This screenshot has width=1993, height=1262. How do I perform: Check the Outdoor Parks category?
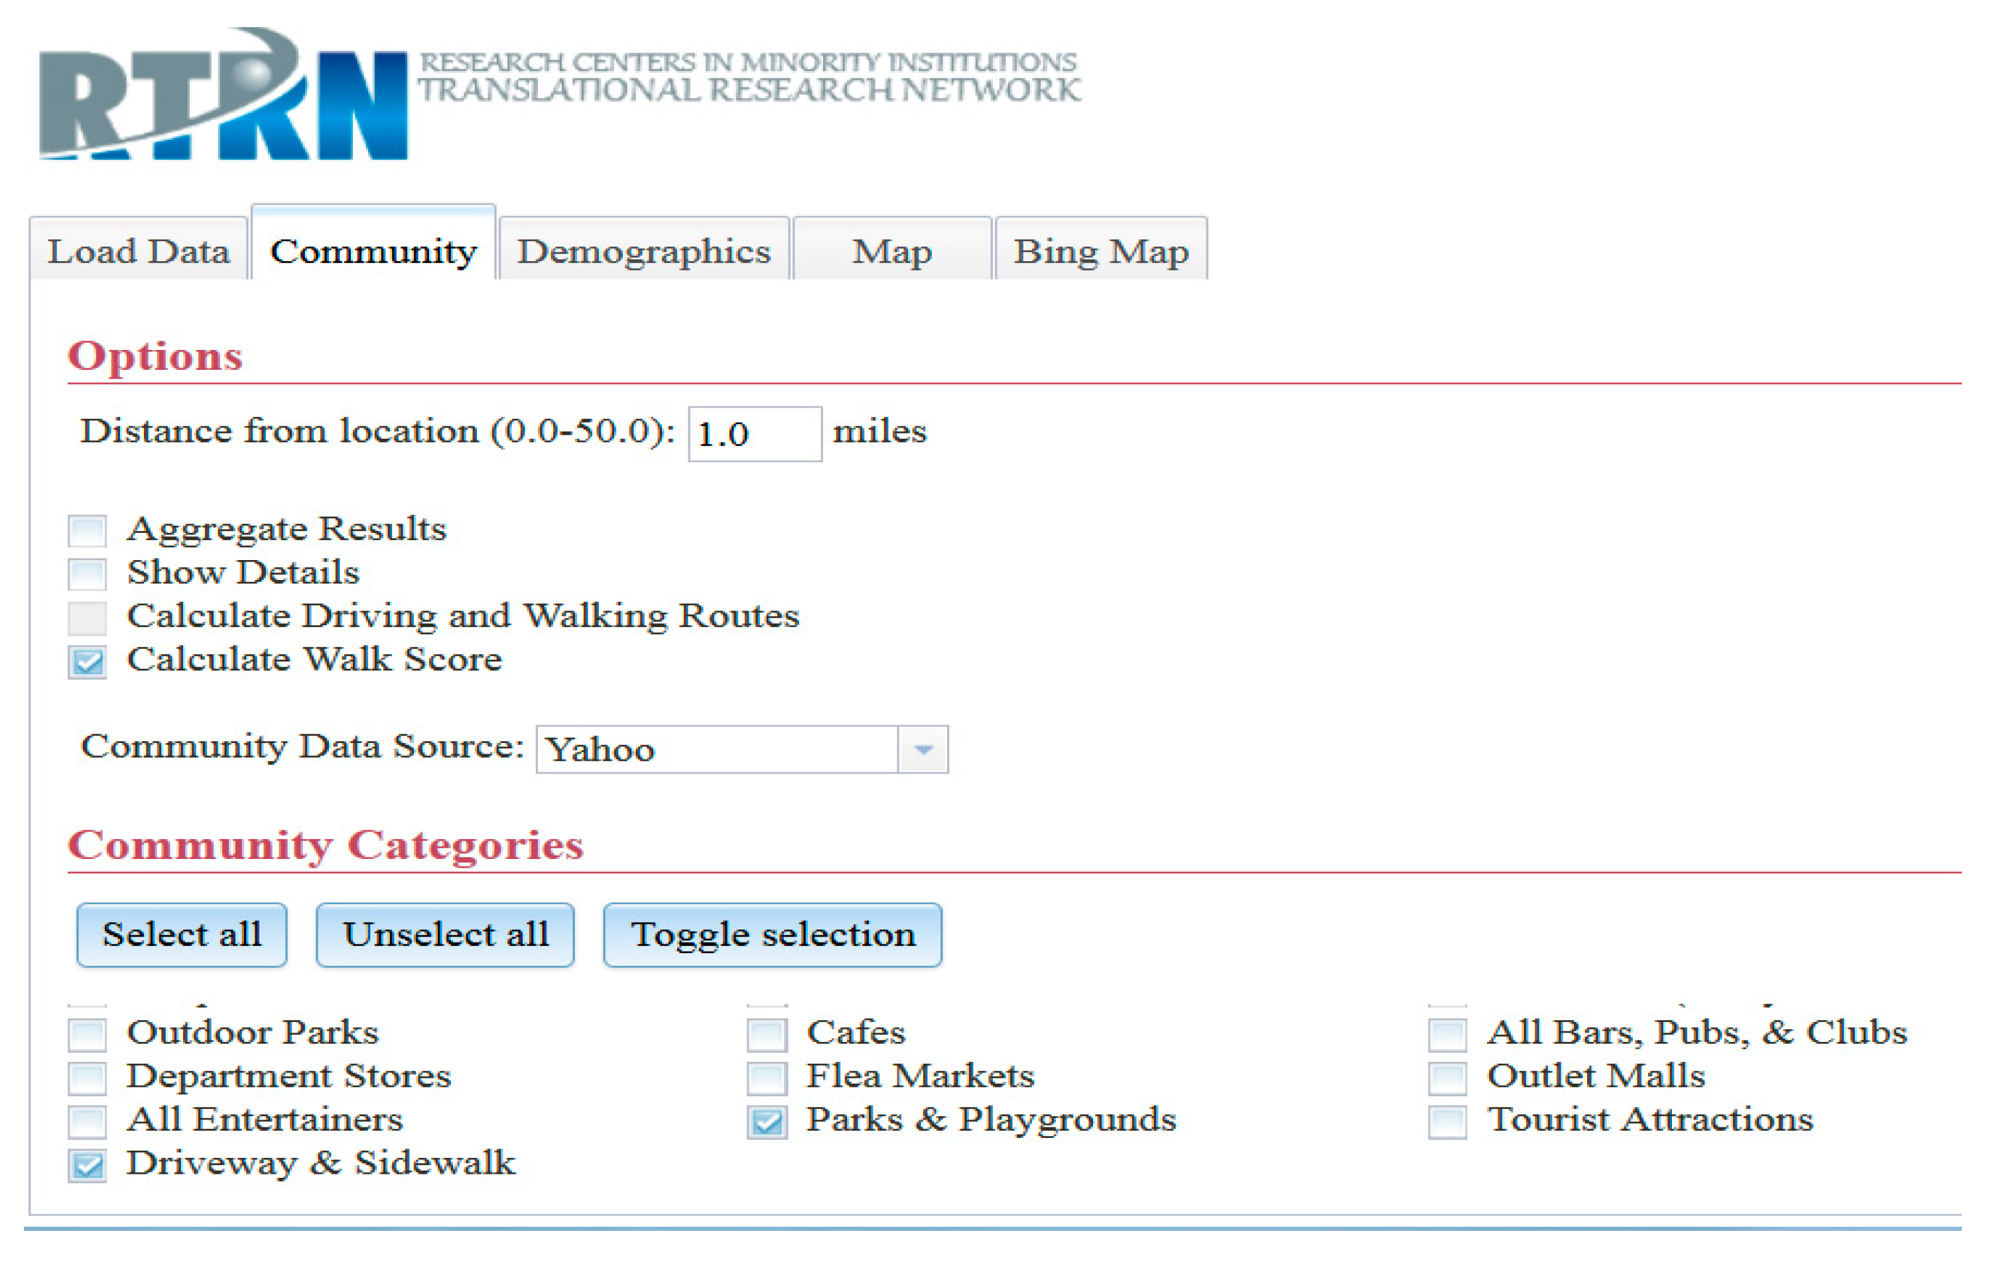click(87, 1034)
